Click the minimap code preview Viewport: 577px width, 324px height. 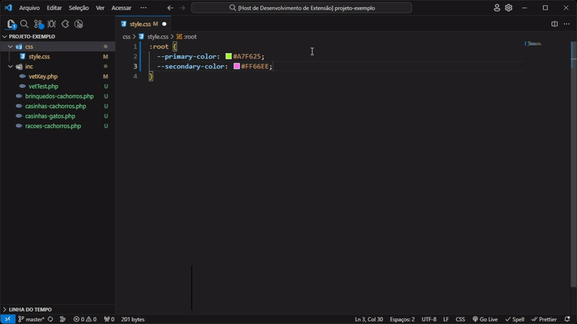534,44
